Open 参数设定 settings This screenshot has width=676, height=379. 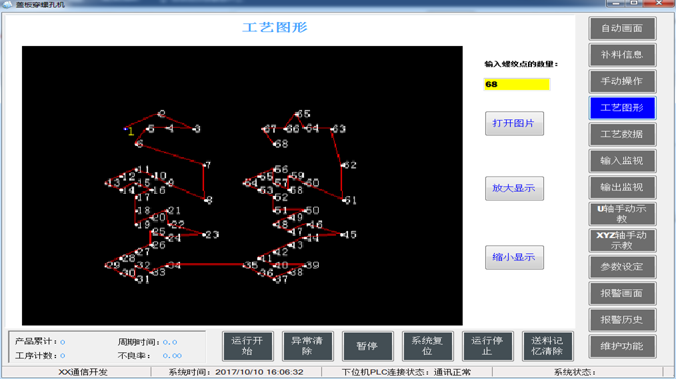click(x=622, y=267)
